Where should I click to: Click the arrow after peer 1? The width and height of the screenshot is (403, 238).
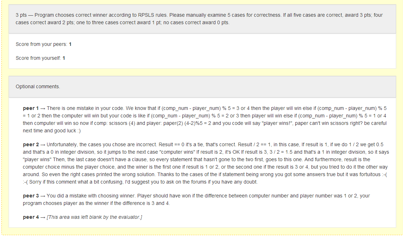43,108
